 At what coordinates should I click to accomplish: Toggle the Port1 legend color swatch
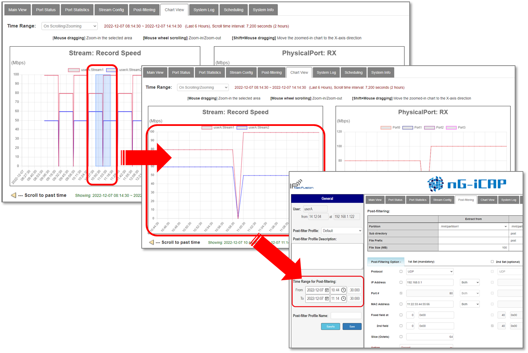click(407, 128)
